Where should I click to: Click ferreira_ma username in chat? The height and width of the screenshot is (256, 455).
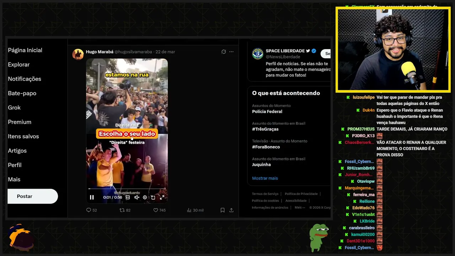coord(364,195)
